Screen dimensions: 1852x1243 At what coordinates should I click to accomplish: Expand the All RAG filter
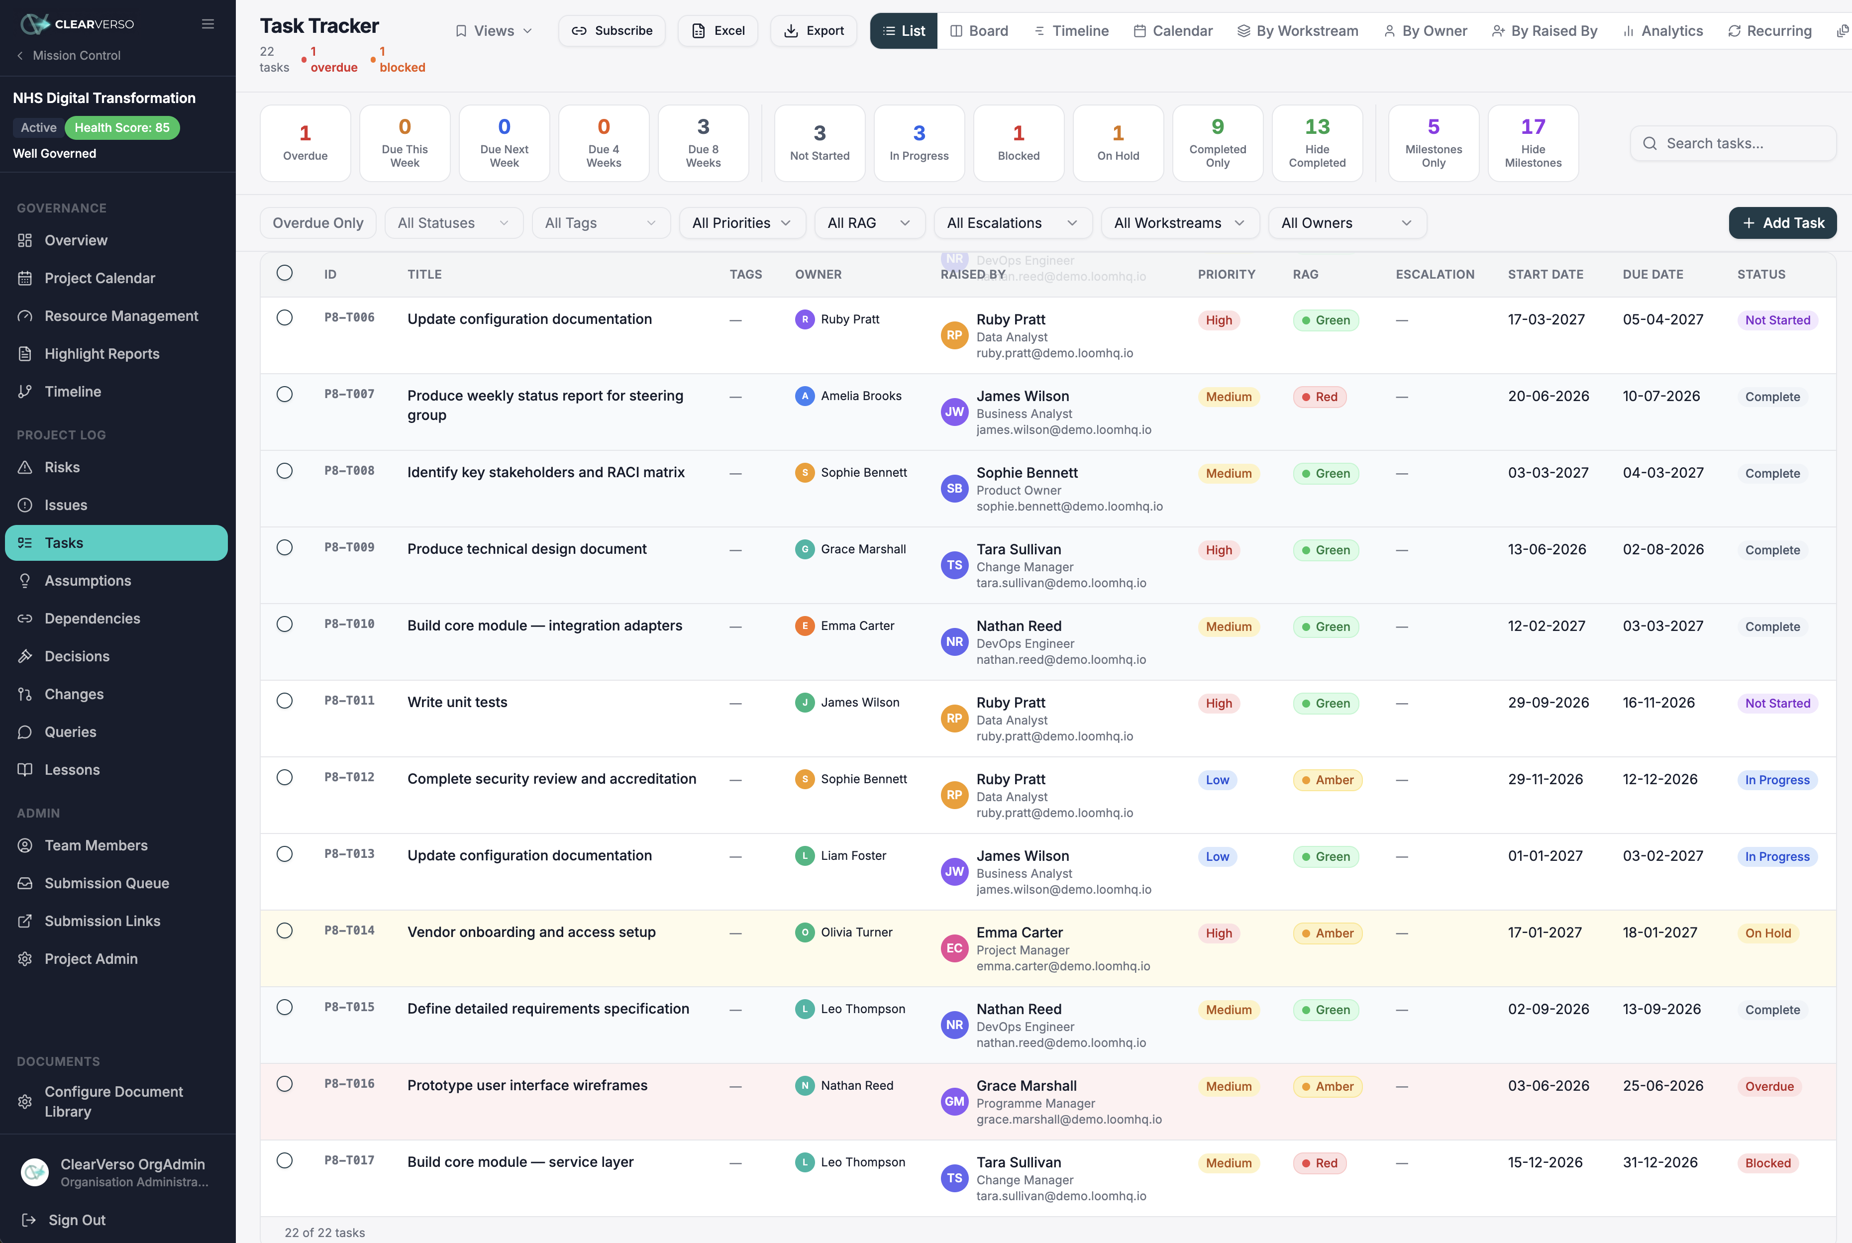869,223
